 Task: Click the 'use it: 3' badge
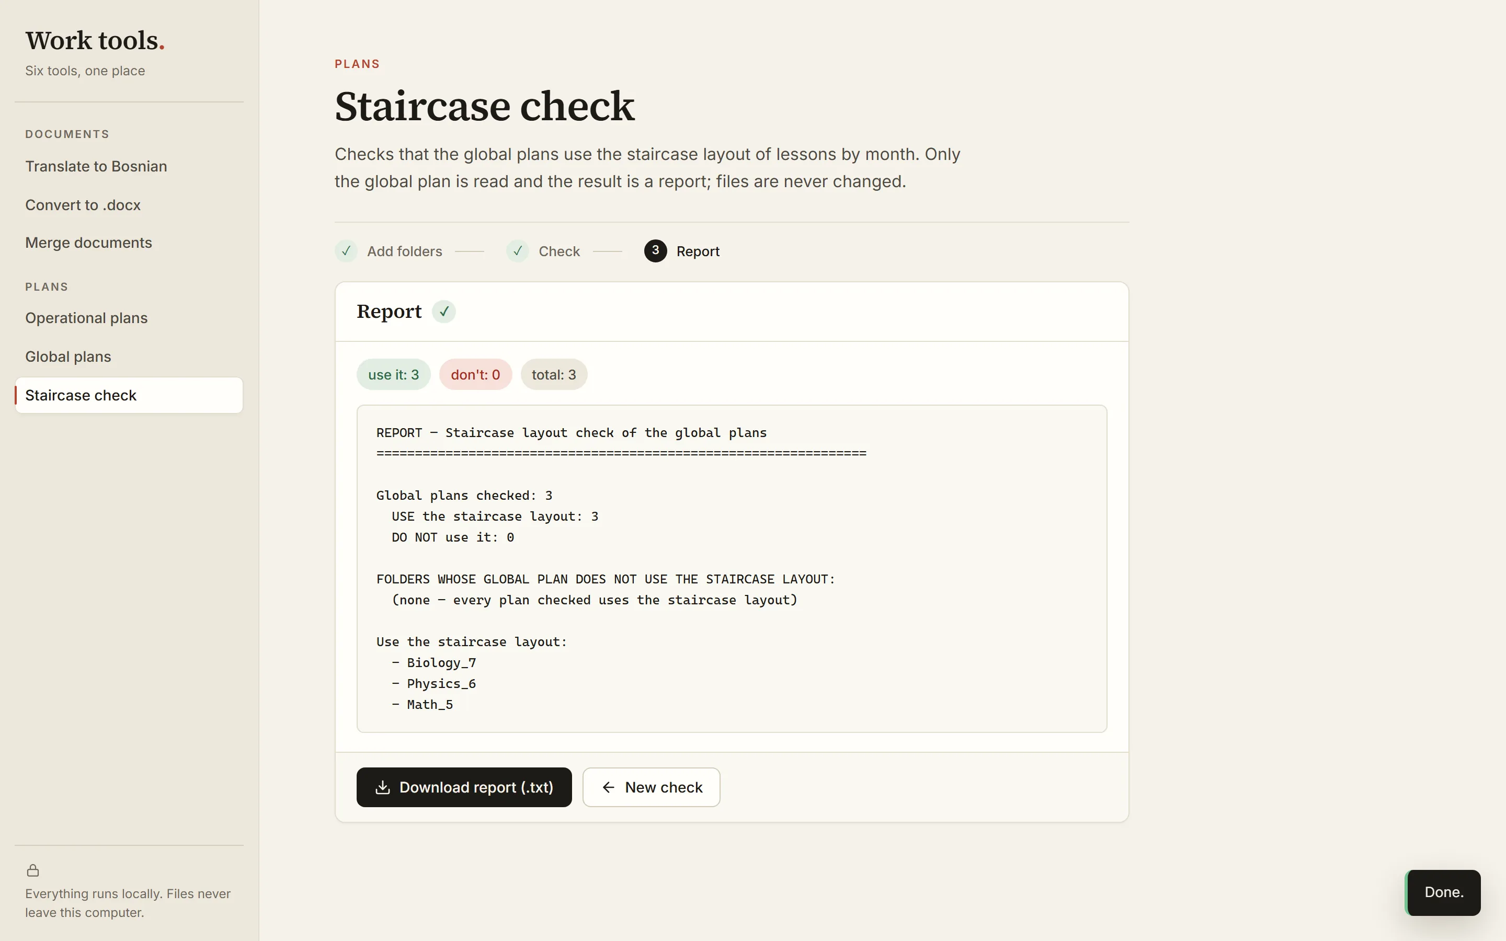click(393, 375)
